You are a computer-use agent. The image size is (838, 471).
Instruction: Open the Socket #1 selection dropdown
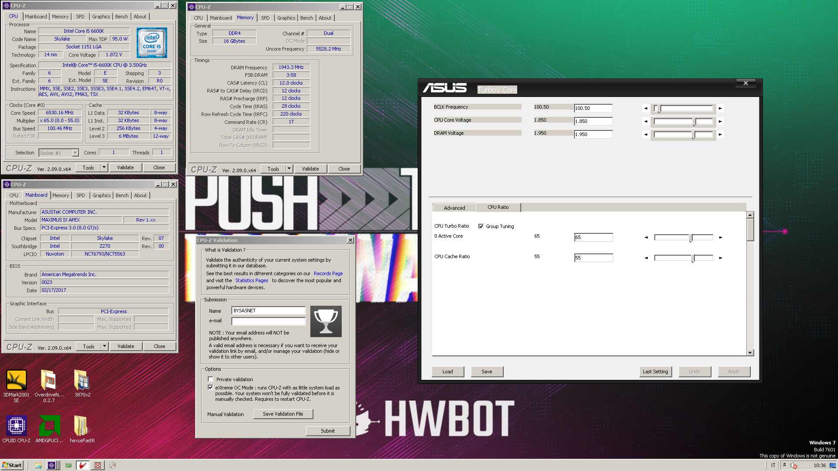click(x=75, y=153)
